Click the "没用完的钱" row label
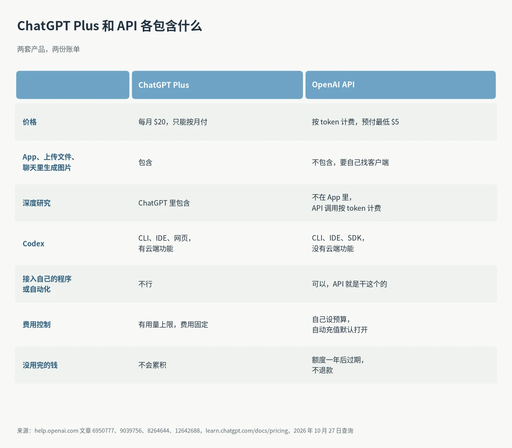The height and width of the screenshot is (448, 512). pos(40,365)
